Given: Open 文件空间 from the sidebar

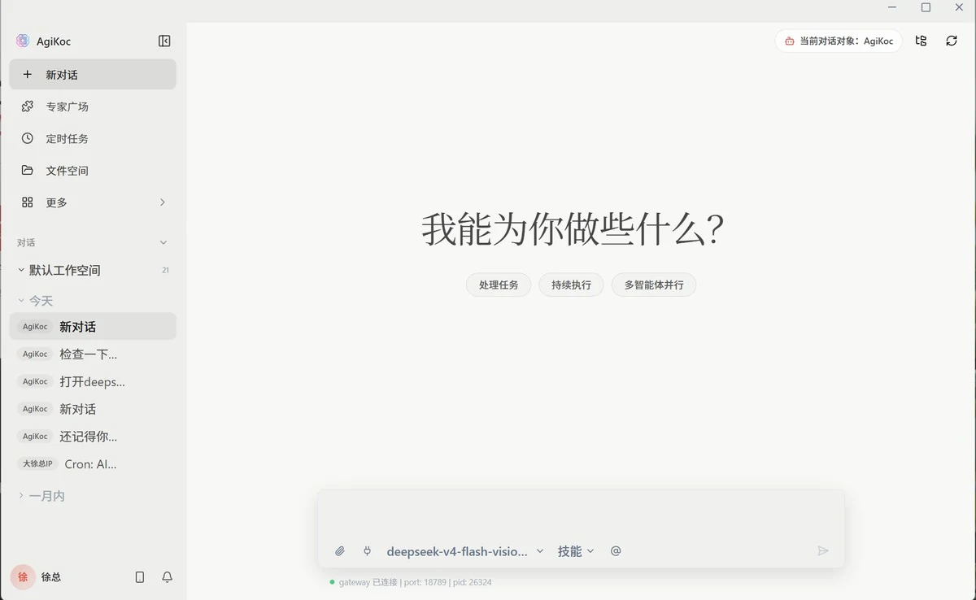Looking at the screenshot, I should tap(93, 171).
